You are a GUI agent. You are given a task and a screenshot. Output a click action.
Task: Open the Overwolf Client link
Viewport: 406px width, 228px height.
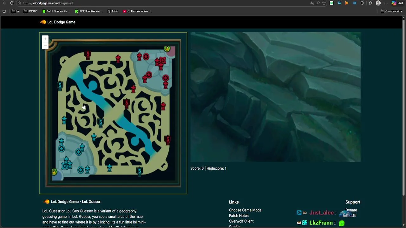(241, 221)
